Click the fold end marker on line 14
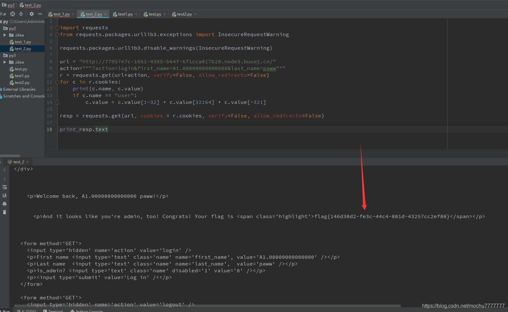508x312 pixels. pos(57,102)
